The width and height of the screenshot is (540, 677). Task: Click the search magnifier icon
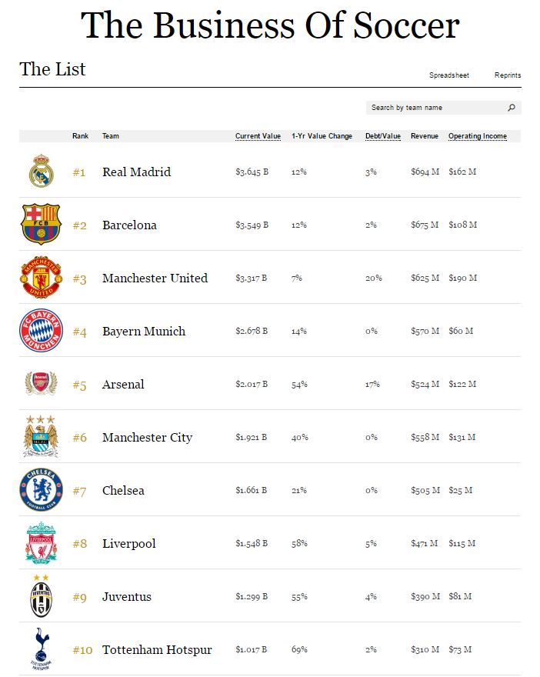tap(512, 108)
